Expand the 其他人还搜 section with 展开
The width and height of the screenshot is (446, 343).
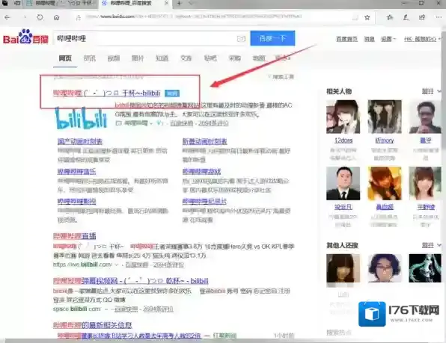[x=431, y=245]
